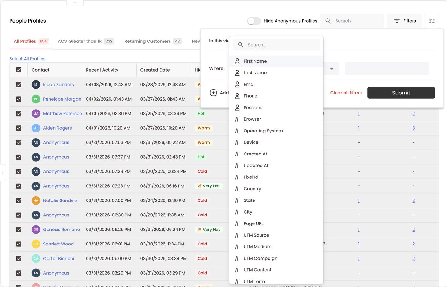Click the person icon beside Email
The width and height of the screenshot is (447, 287).
click(237, 84)
